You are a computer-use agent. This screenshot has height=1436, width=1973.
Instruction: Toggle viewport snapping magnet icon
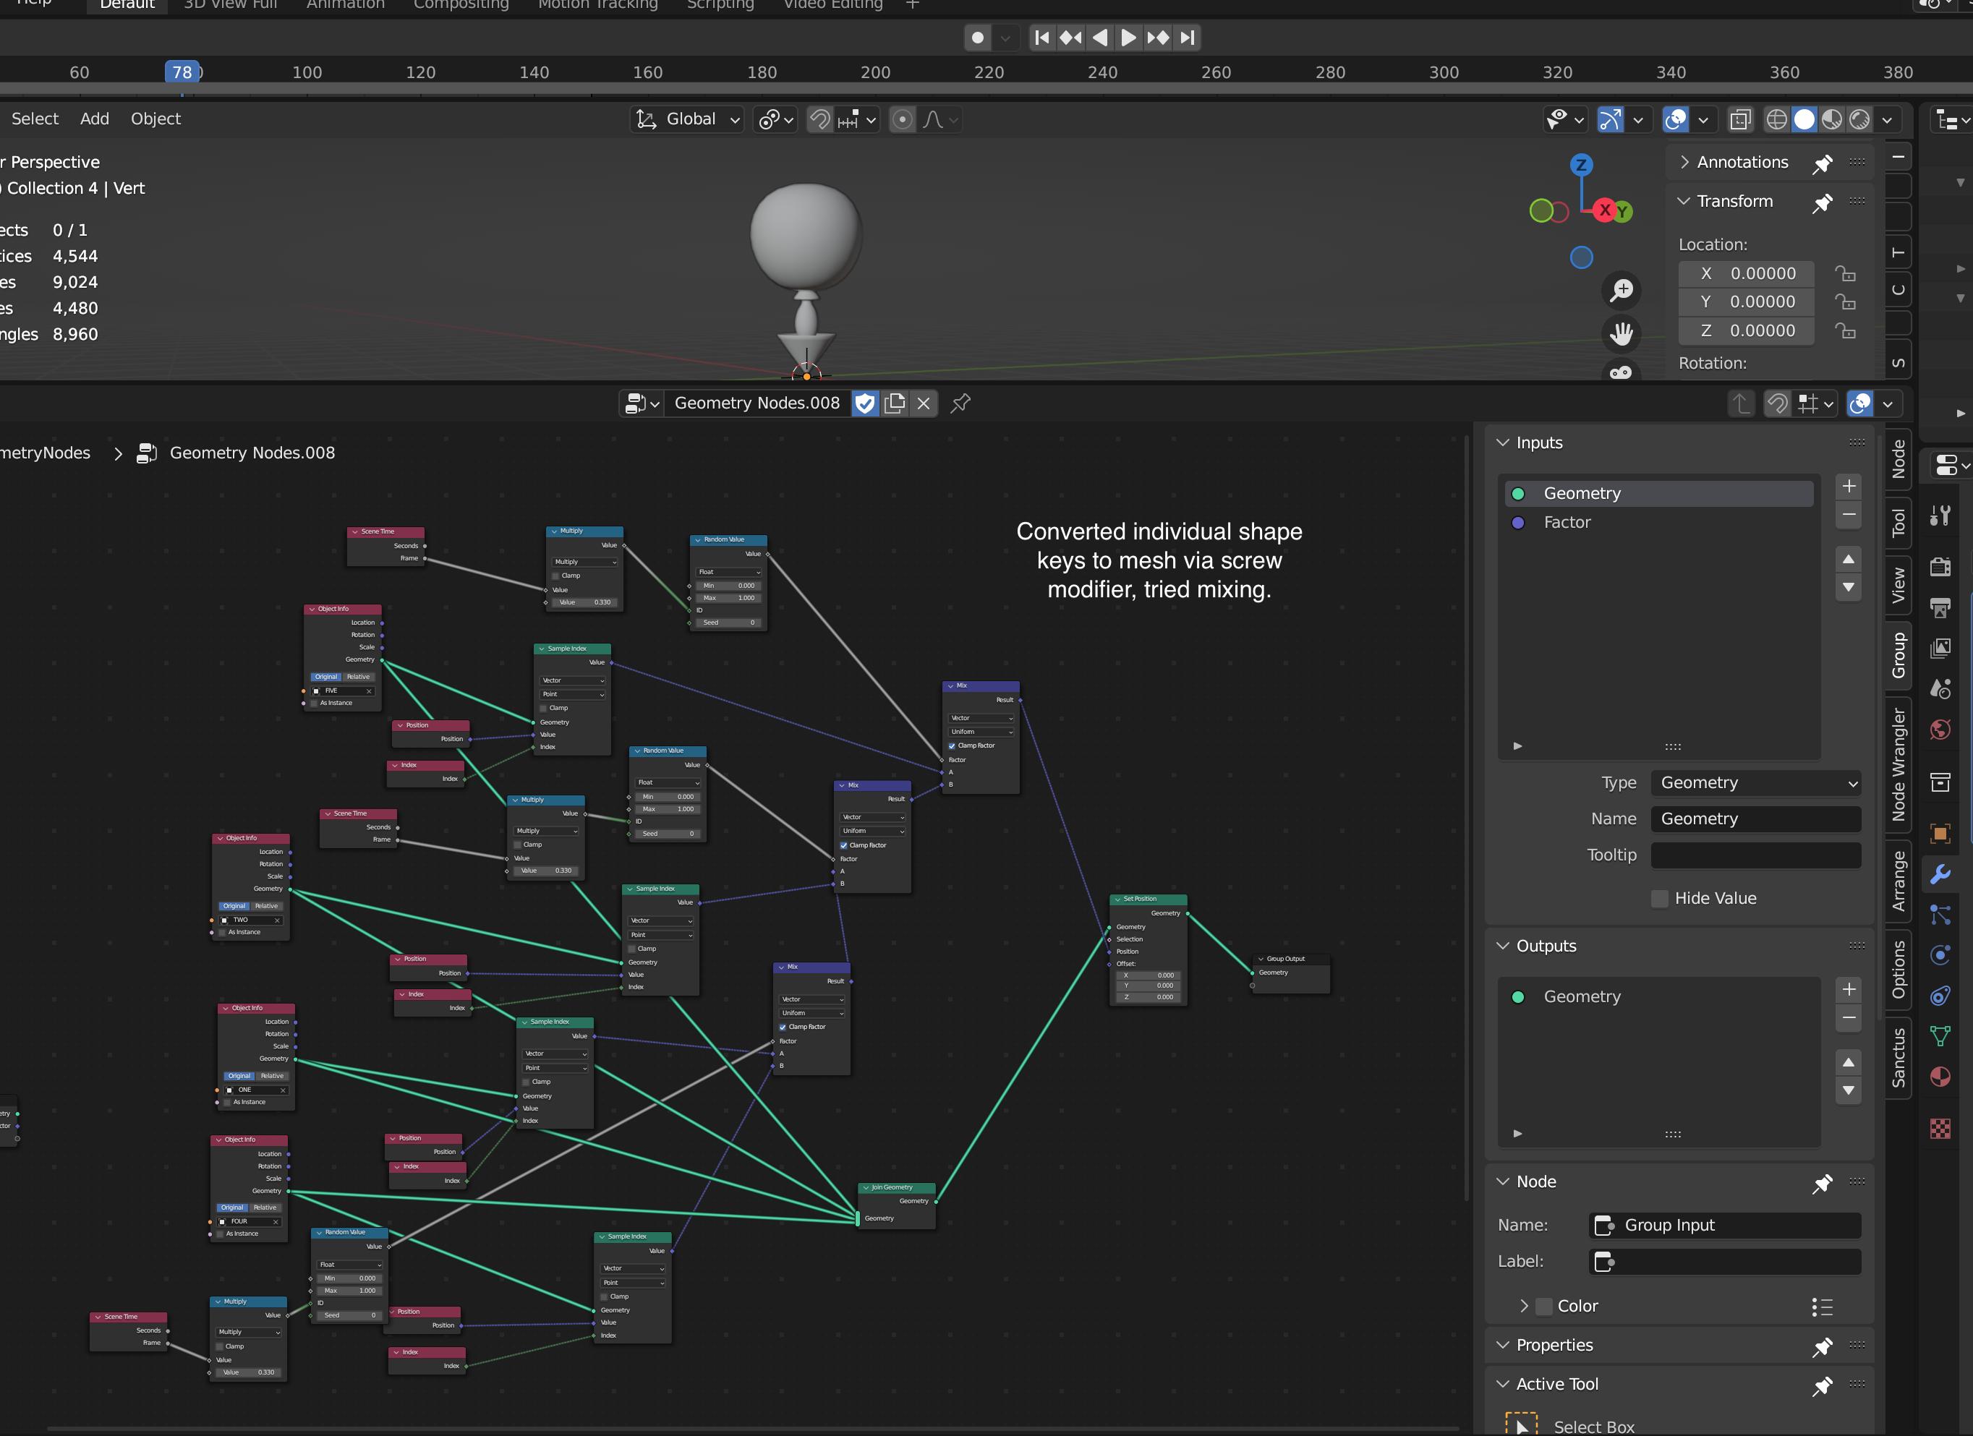[x=819, y=120]
